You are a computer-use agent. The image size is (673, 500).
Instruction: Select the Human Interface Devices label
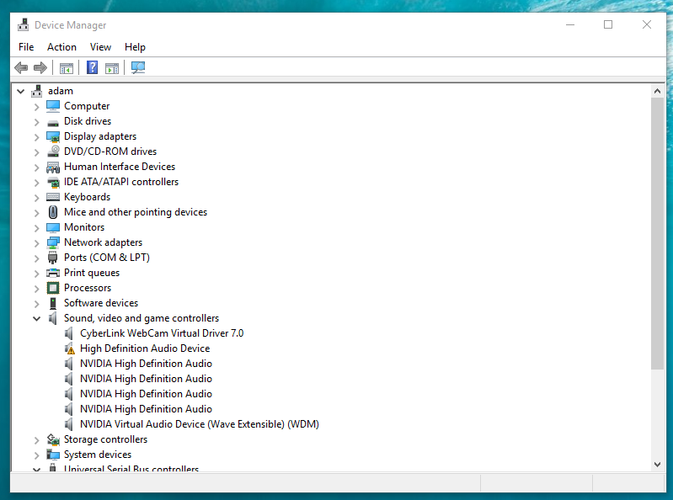coord(120,167)
